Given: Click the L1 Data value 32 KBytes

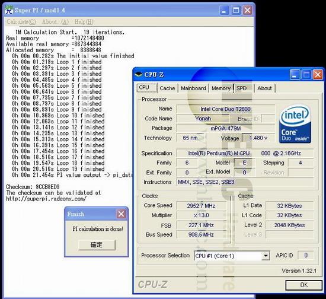Looking at the screenshot, I should click(289, 206).
